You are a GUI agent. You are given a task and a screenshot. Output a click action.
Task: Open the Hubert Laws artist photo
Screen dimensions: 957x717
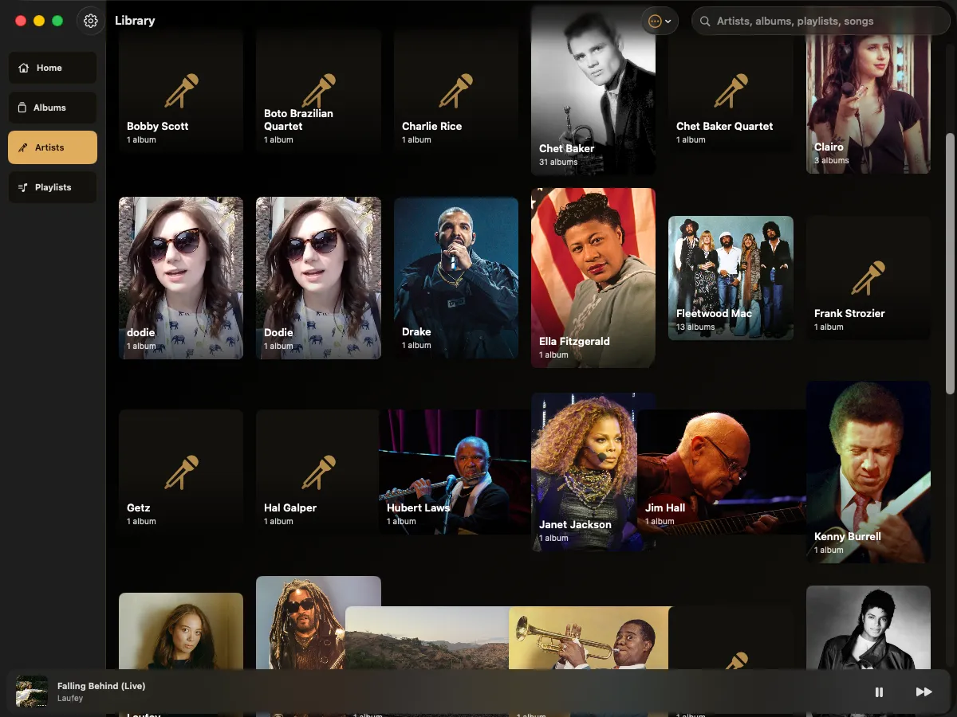[x=455, y=472]
